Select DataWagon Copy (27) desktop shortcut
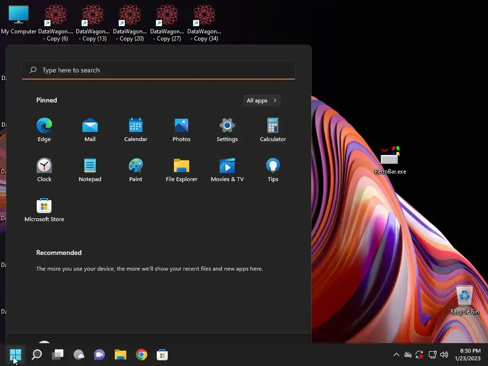The height and width of the screenshot is (366, 488). [x=167, y=23]
